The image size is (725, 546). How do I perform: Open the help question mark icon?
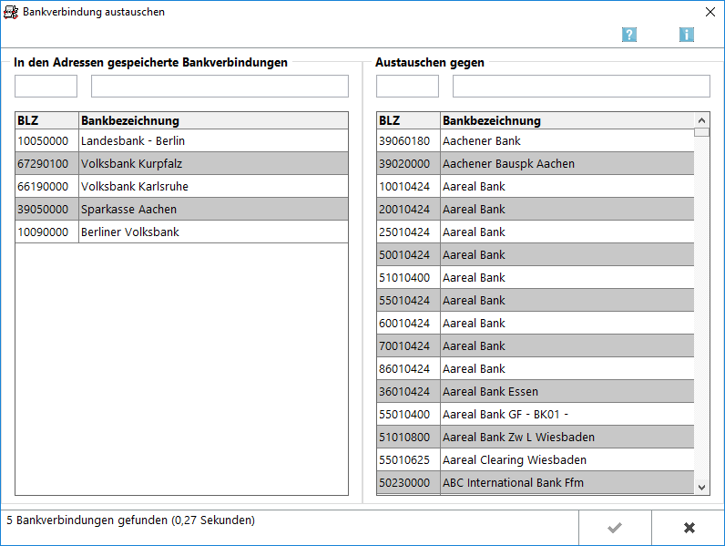point(628,35)
